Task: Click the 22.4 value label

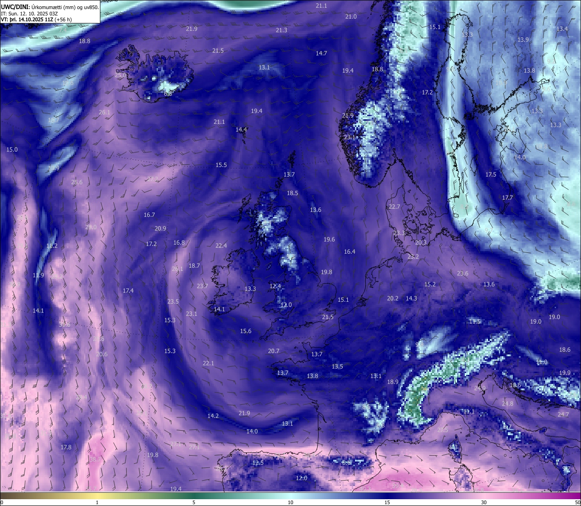Action: tap(221, 246)
